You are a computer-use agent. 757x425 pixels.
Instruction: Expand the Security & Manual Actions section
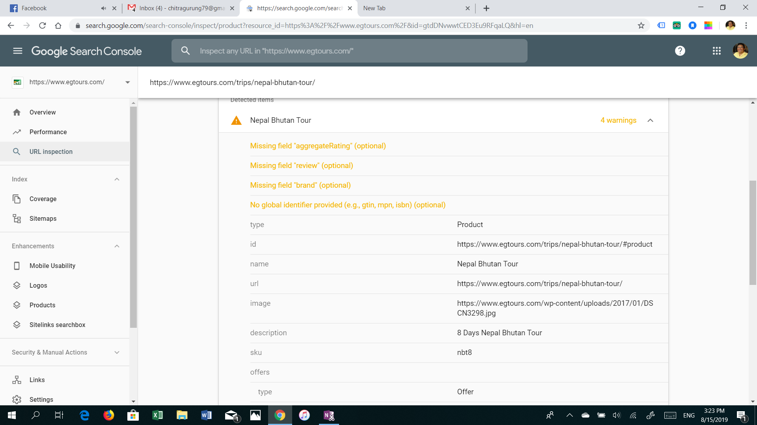pos(117,352)
